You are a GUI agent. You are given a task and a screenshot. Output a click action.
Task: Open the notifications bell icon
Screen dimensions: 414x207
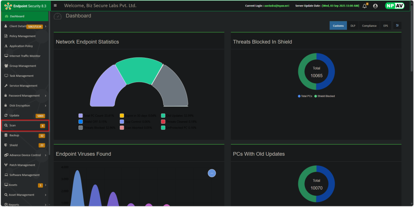tap(364, 6)
